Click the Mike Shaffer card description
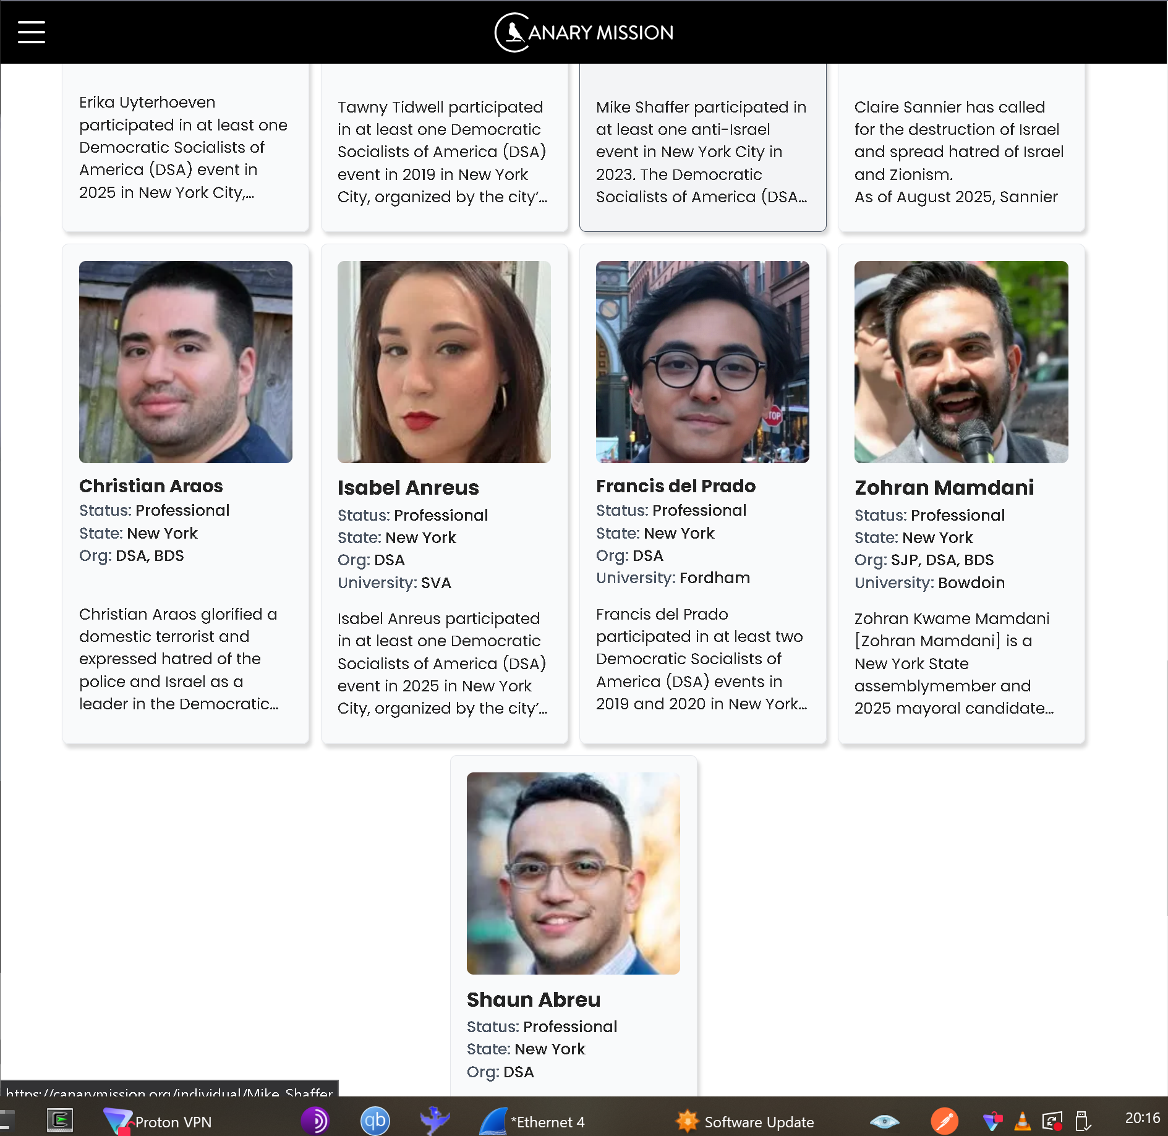The width and height of the screenshot is (1168, 1136). (702, 152)
